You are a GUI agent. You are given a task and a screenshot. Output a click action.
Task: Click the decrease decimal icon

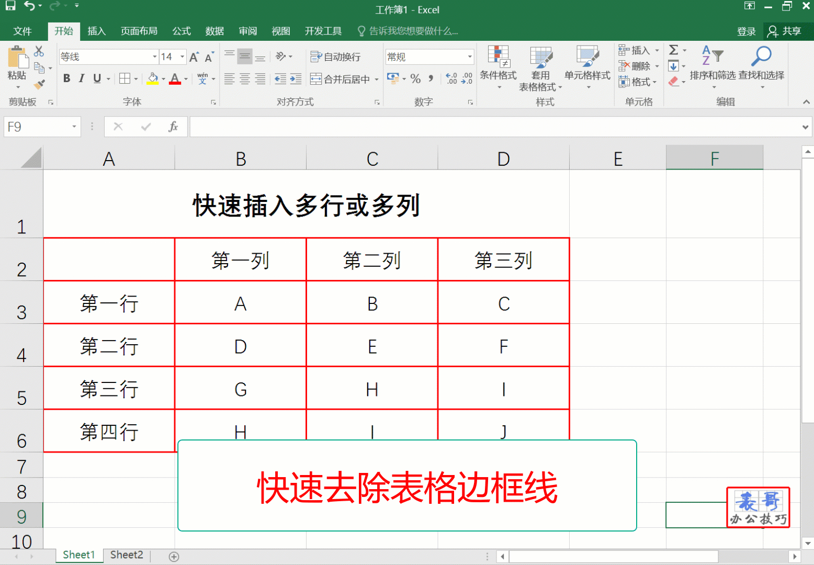467,79
